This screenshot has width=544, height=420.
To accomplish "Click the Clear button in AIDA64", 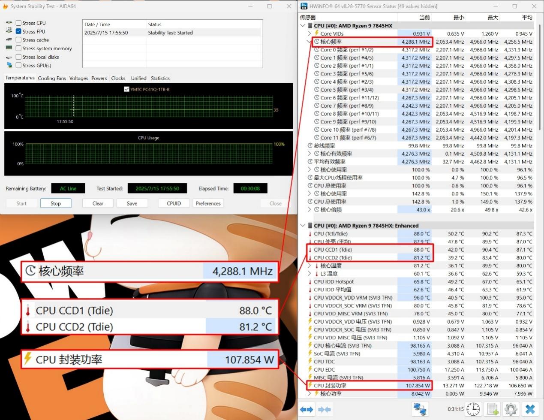I will 98,203.
